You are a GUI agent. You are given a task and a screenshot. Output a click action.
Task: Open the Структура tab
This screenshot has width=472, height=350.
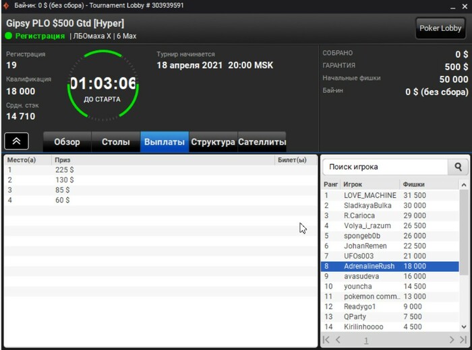pyautogui.click(x=213, y=142)
